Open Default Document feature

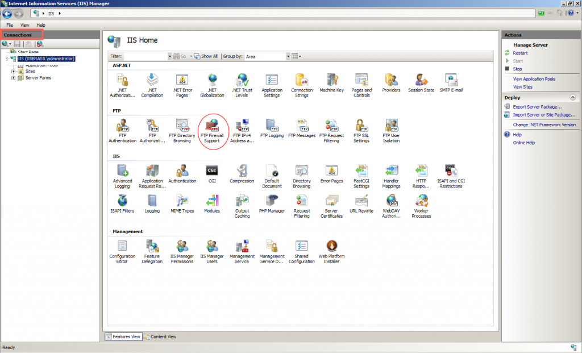point(272,176)
